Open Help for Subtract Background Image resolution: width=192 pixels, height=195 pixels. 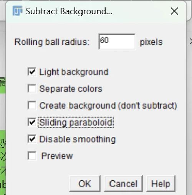161,184
